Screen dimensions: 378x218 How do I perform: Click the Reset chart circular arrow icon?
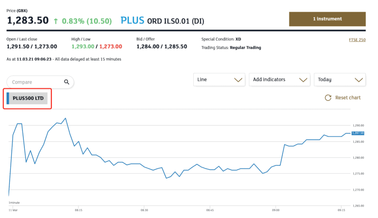click(x=328, y=98)
